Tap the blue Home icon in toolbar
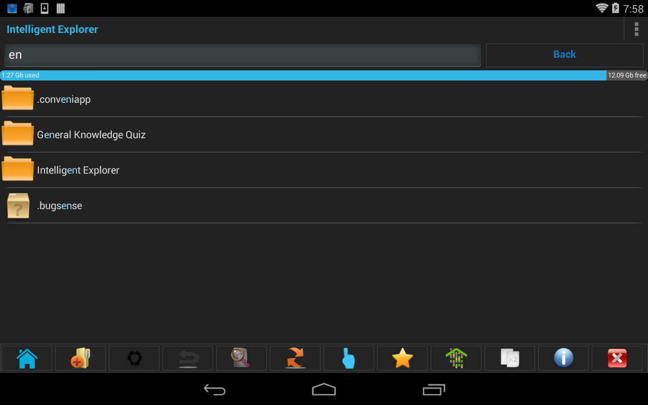648x405 pixels. point(27,358)
